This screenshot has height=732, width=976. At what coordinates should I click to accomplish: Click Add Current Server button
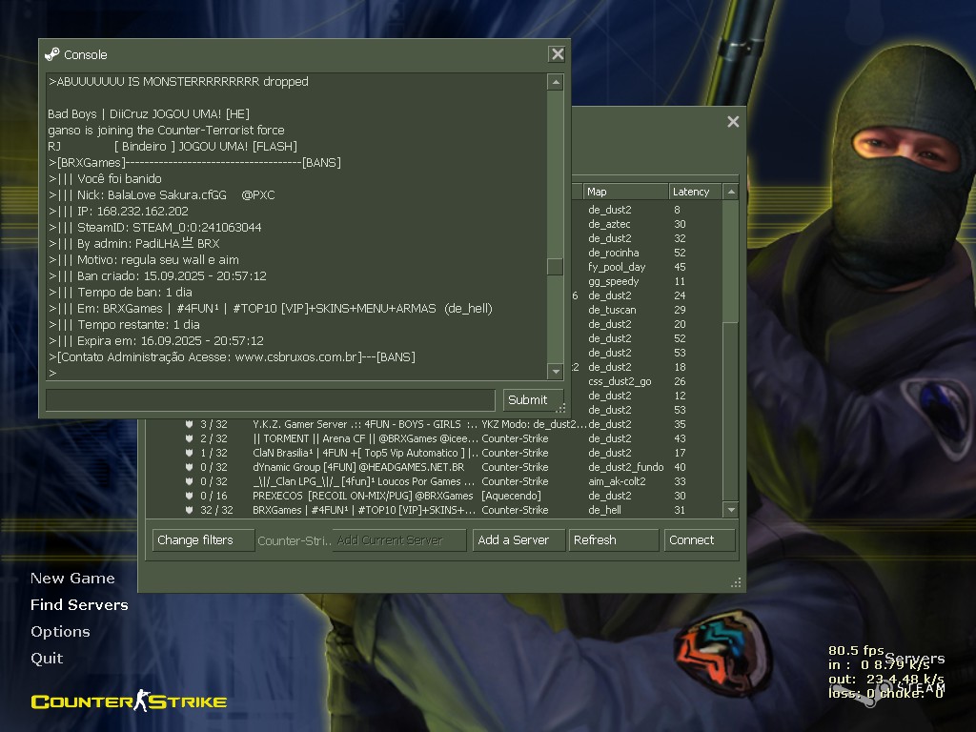click(399, 539)
